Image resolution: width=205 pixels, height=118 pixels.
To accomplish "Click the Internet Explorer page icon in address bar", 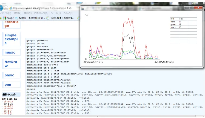I will [11, 8].
